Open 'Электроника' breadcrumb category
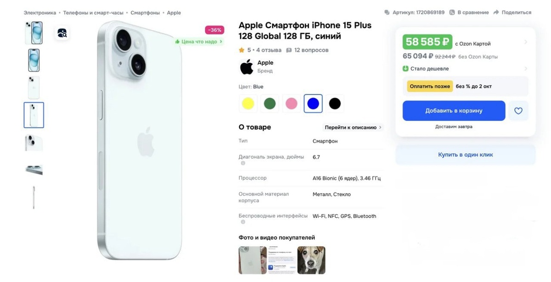This screenshot has height=282, width=551. coord(40,13)
